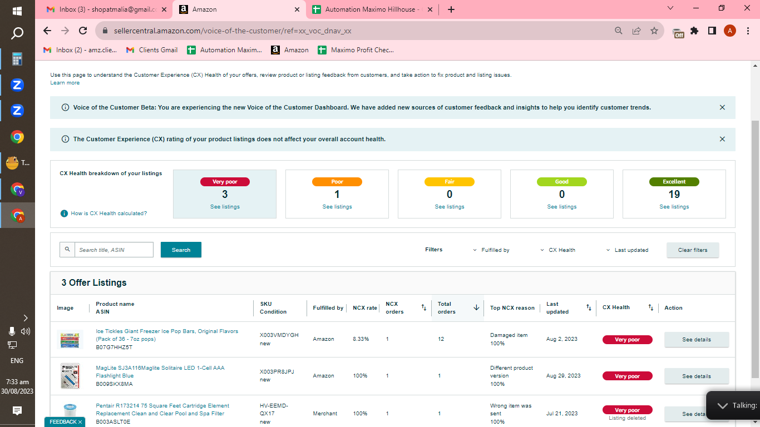Share this page using the address bar icon
760x427 pixels.
click(636, 31)
